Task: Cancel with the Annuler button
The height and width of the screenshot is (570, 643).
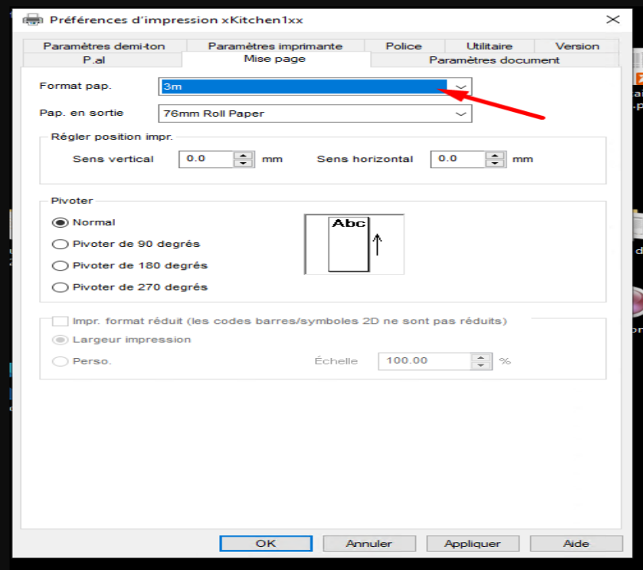Action: coord(369,543)
